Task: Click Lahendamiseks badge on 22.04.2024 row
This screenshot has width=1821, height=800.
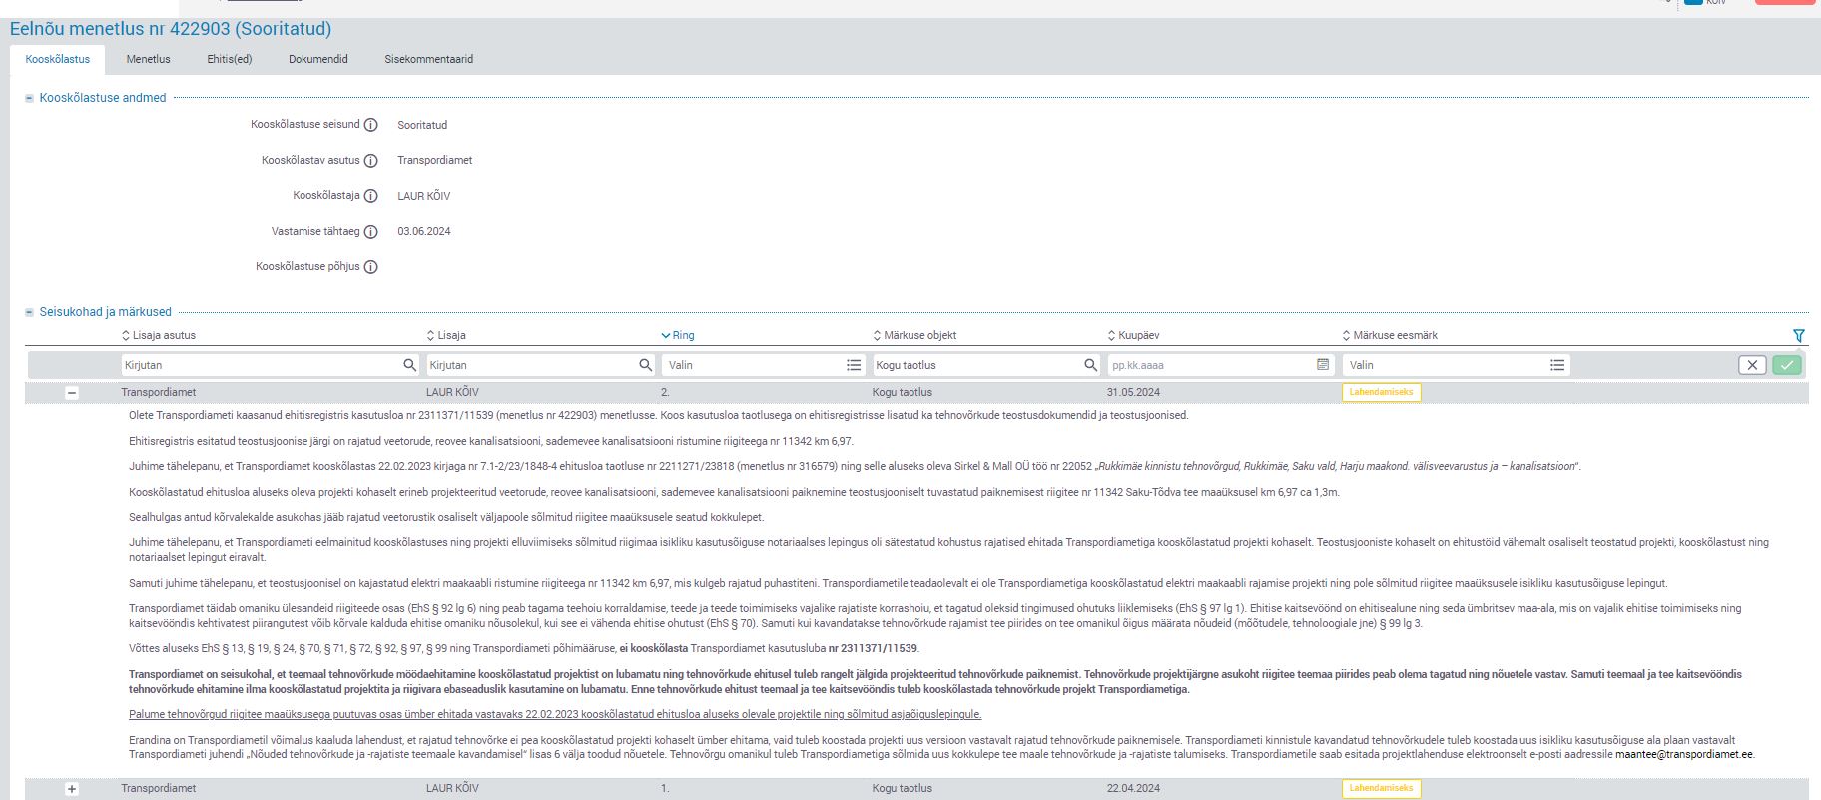Action: 1381,789
